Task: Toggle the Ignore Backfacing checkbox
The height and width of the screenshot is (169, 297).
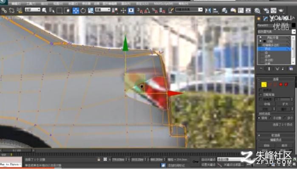Action: [x=261, y=94]
